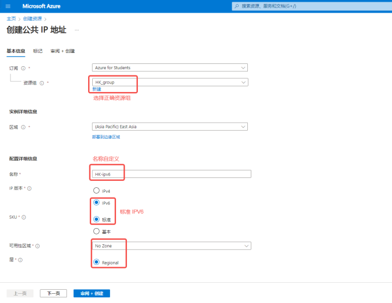Select the IPv4 radio button
Screen dimensions: 392x303
click(96, 191)
